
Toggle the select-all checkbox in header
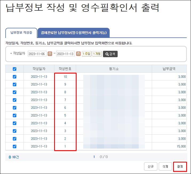pyautogui.click(x=15, y=69)
